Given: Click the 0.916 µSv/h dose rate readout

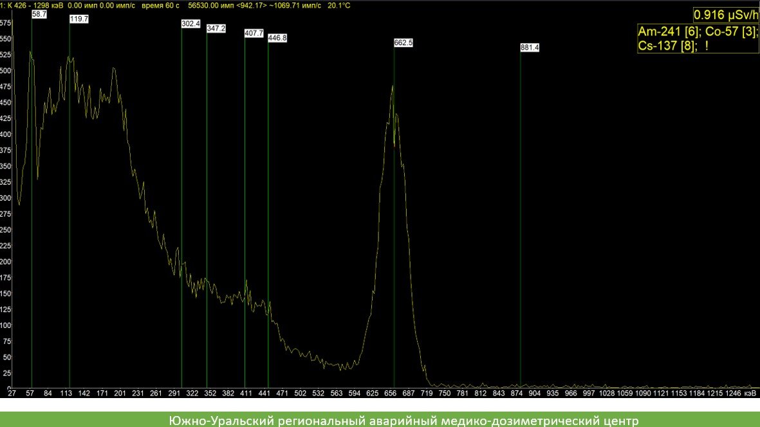Looking at the screenshot, I should 726,15.
